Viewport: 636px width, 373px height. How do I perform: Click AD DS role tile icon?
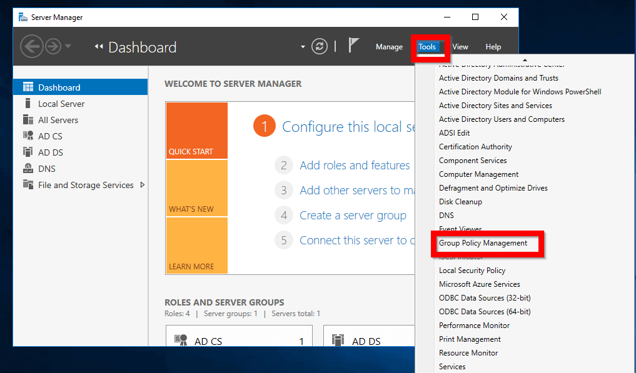(338, 340)
